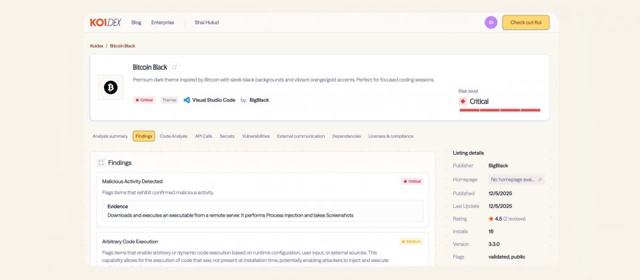The height and width of the screenshot is (280, 640).
Task: Click the Koidex breadcrumb link
Action: tap(96, 46)
